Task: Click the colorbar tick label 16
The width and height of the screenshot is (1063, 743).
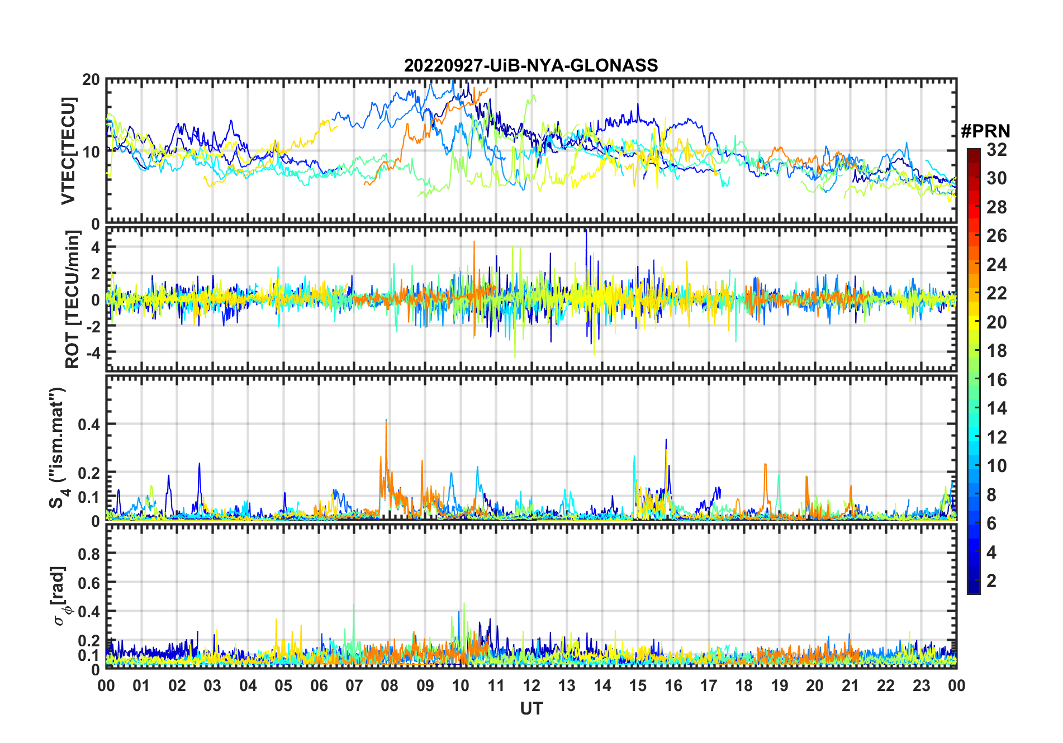Action: (996, 380)
